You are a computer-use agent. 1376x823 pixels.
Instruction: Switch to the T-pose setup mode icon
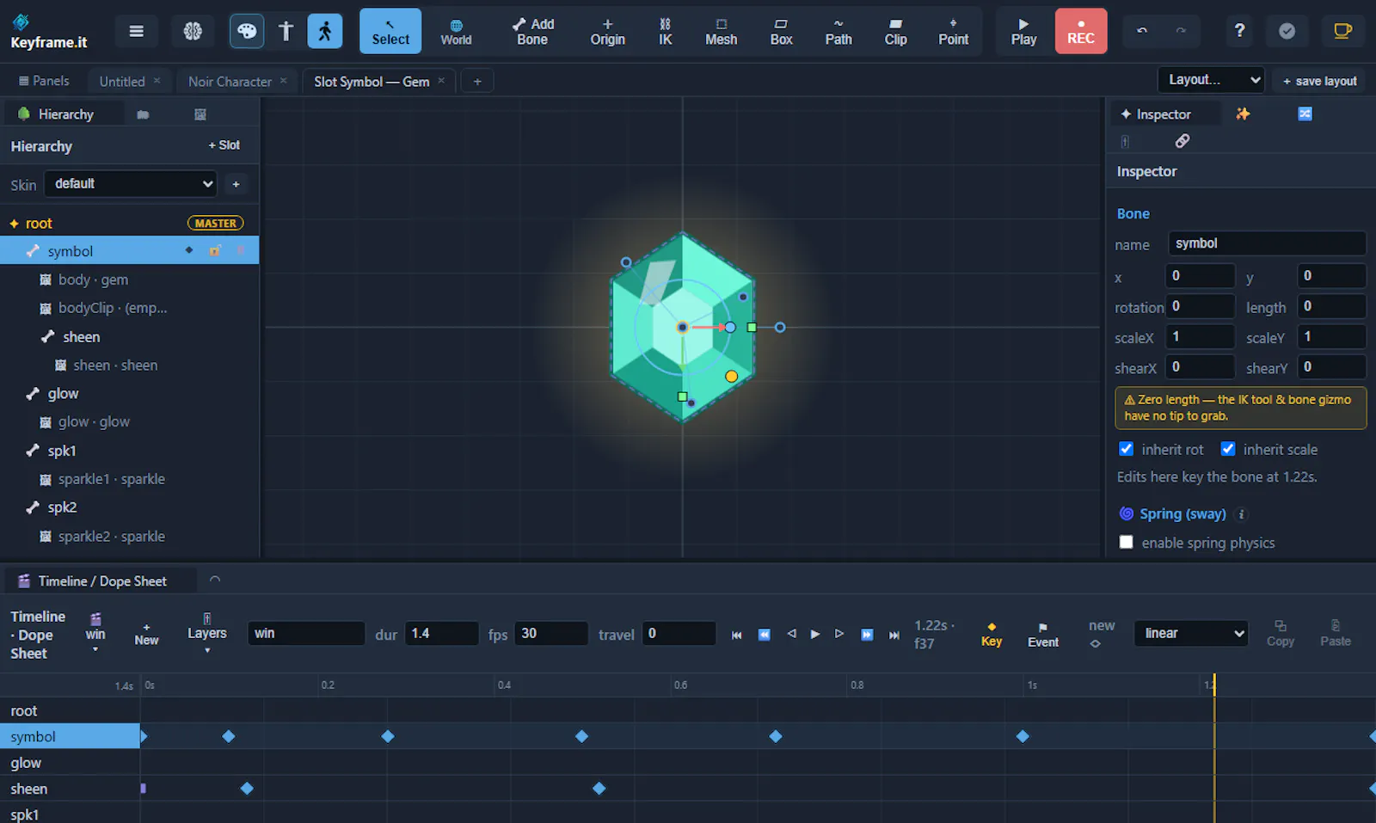(x=286, y=32)
